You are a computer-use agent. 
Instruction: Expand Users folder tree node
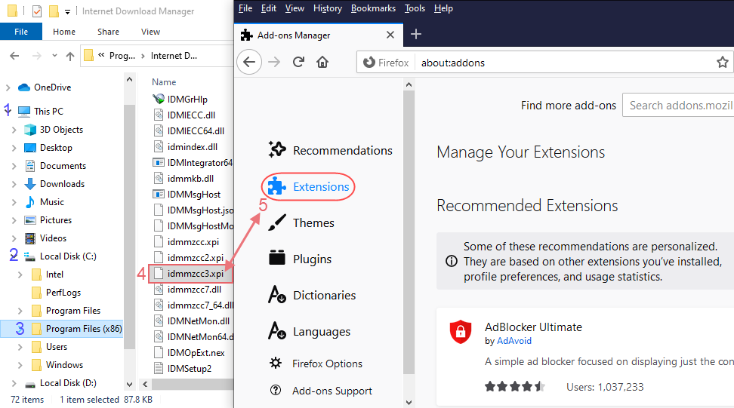pos(20,347)
